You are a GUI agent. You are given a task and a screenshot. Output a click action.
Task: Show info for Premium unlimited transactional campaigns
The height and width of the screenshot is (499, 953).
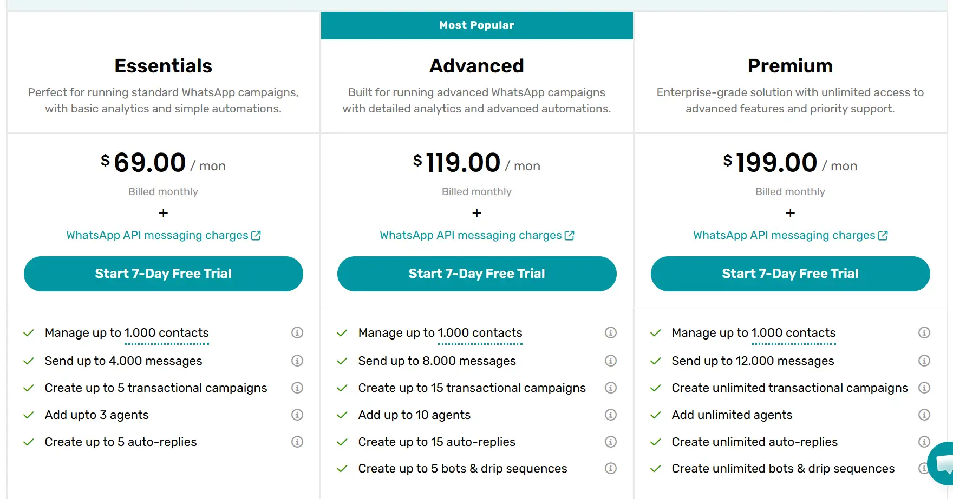[x=924, y=388]
